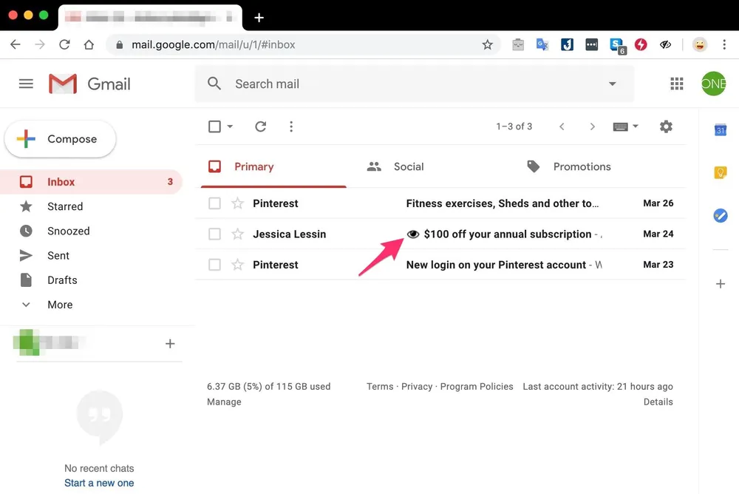739x494 pixels.
Task: Check the checkbox on the first Pinterest email
Action: point(214,203)
